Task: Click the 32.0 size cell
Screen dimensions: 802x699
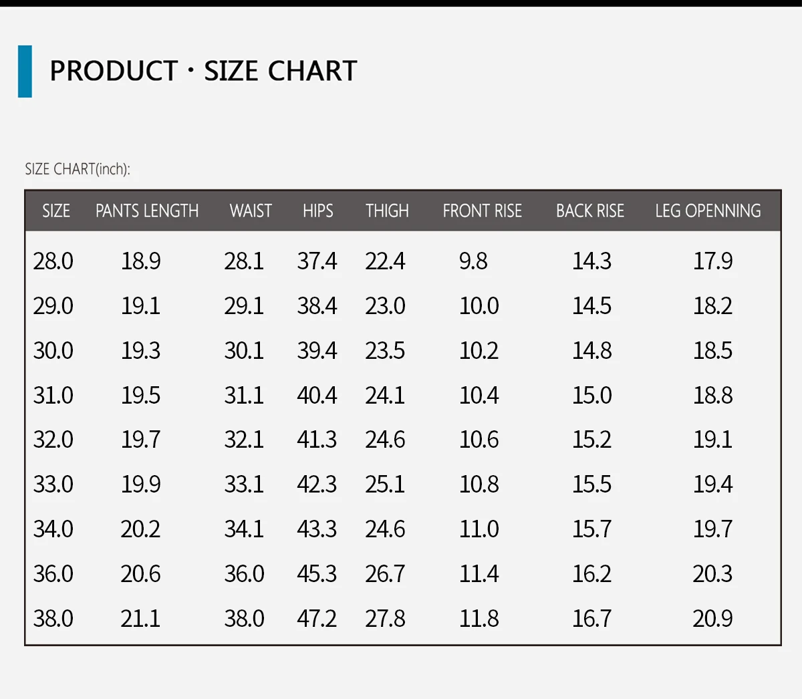Action: click(x=53, y=440)
